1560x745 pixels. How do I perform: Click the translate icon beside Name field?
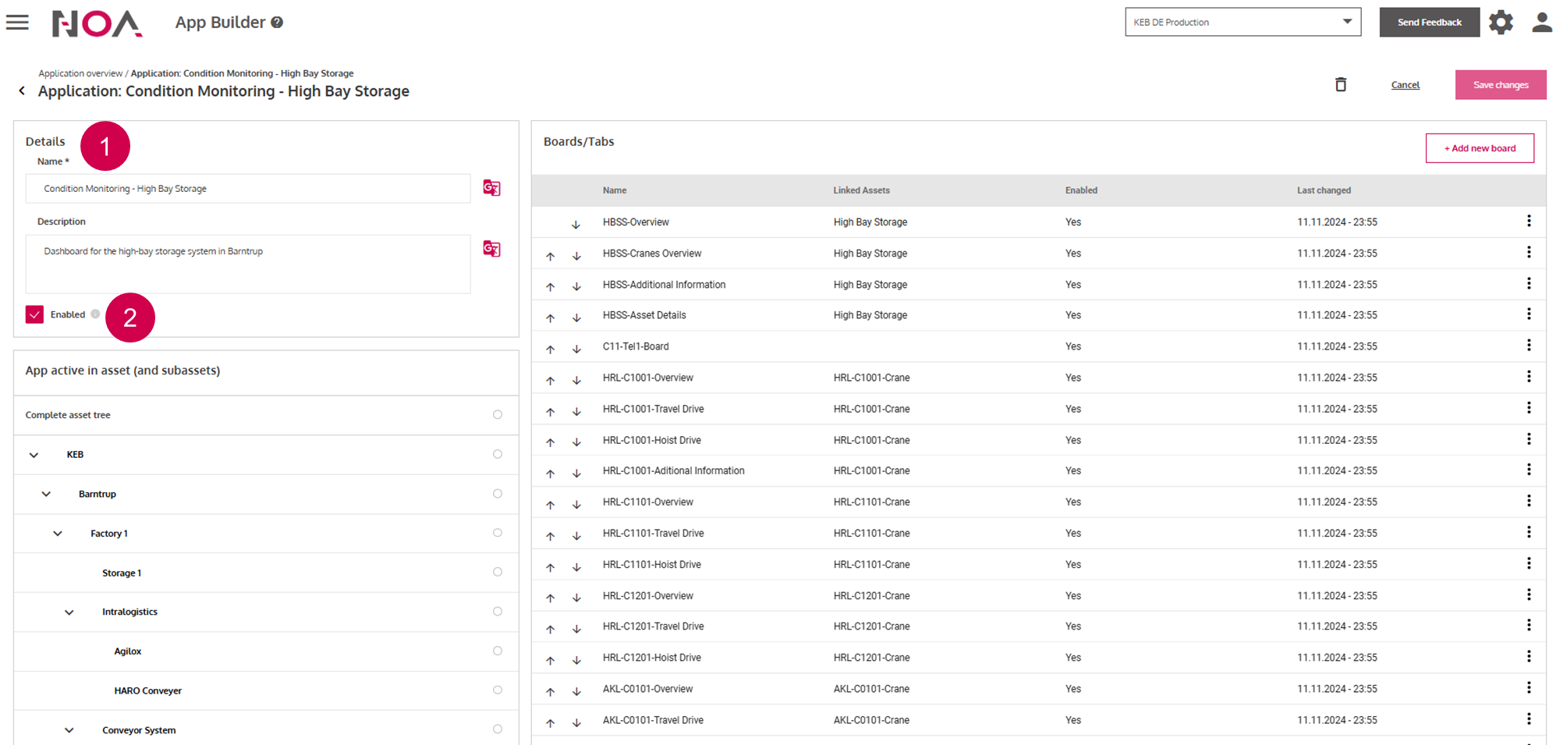491,188
